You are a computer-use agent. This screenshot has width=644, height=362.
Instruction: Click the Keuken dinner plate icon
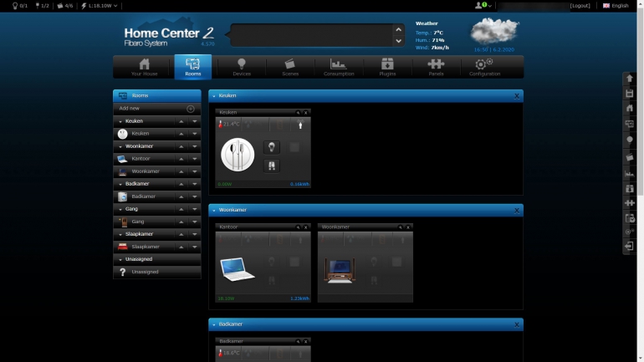[x=238, y=154]
